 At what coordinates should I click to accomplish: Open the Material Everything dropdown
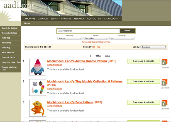tap(96, 38)
